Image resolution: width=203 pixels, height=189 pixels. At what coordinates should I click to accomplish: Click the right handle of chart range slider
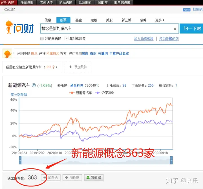click(171, 160)
